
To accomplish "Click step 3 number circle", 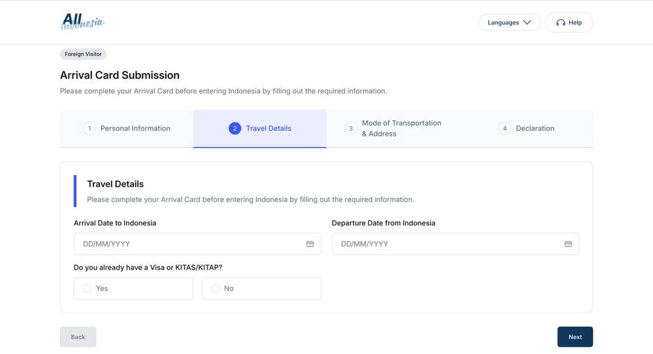I will click(x=351, y=129).
